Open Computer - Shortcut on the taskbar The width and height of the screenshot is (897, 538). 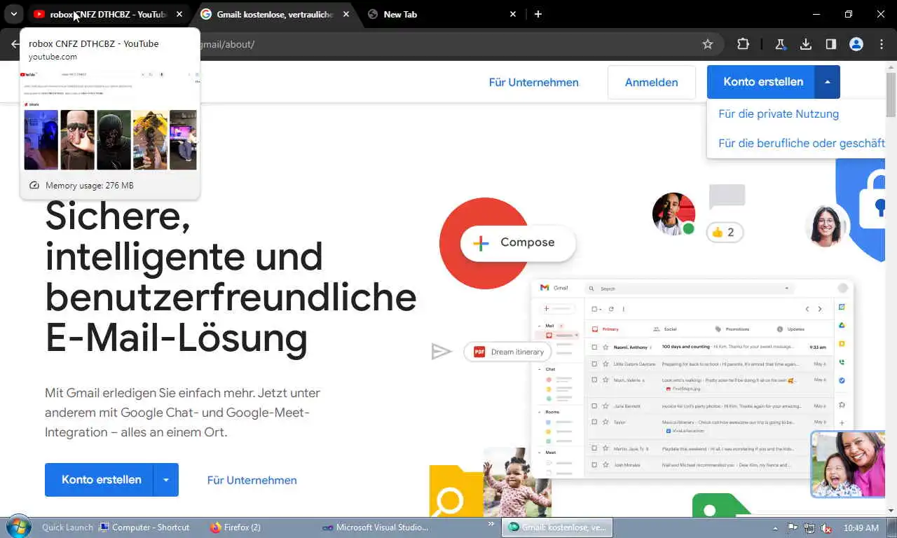coord(144,527)
